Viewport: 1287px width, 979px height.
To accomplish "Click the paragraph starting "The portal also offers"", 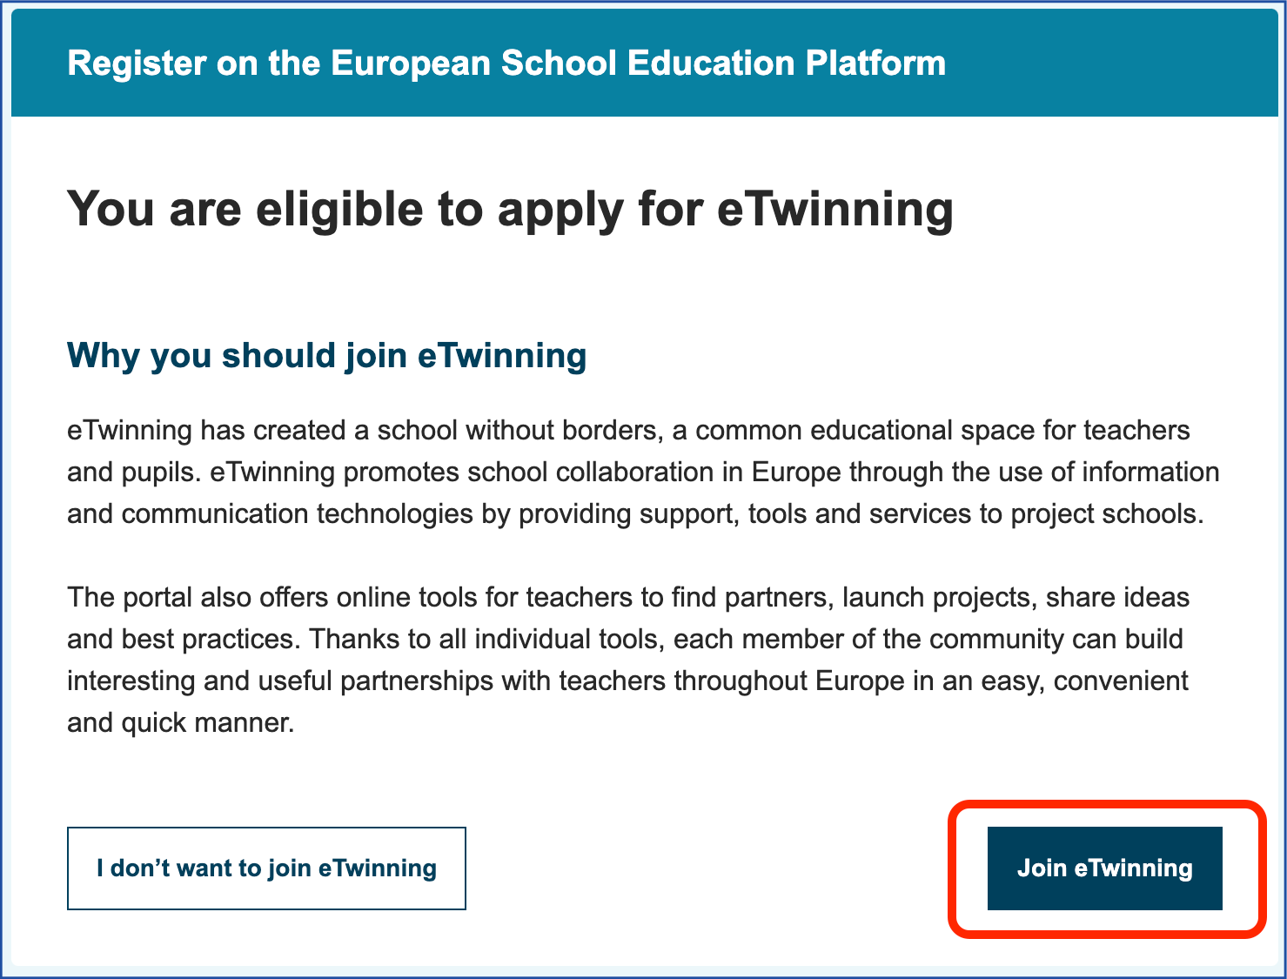I will pos(628,660).
